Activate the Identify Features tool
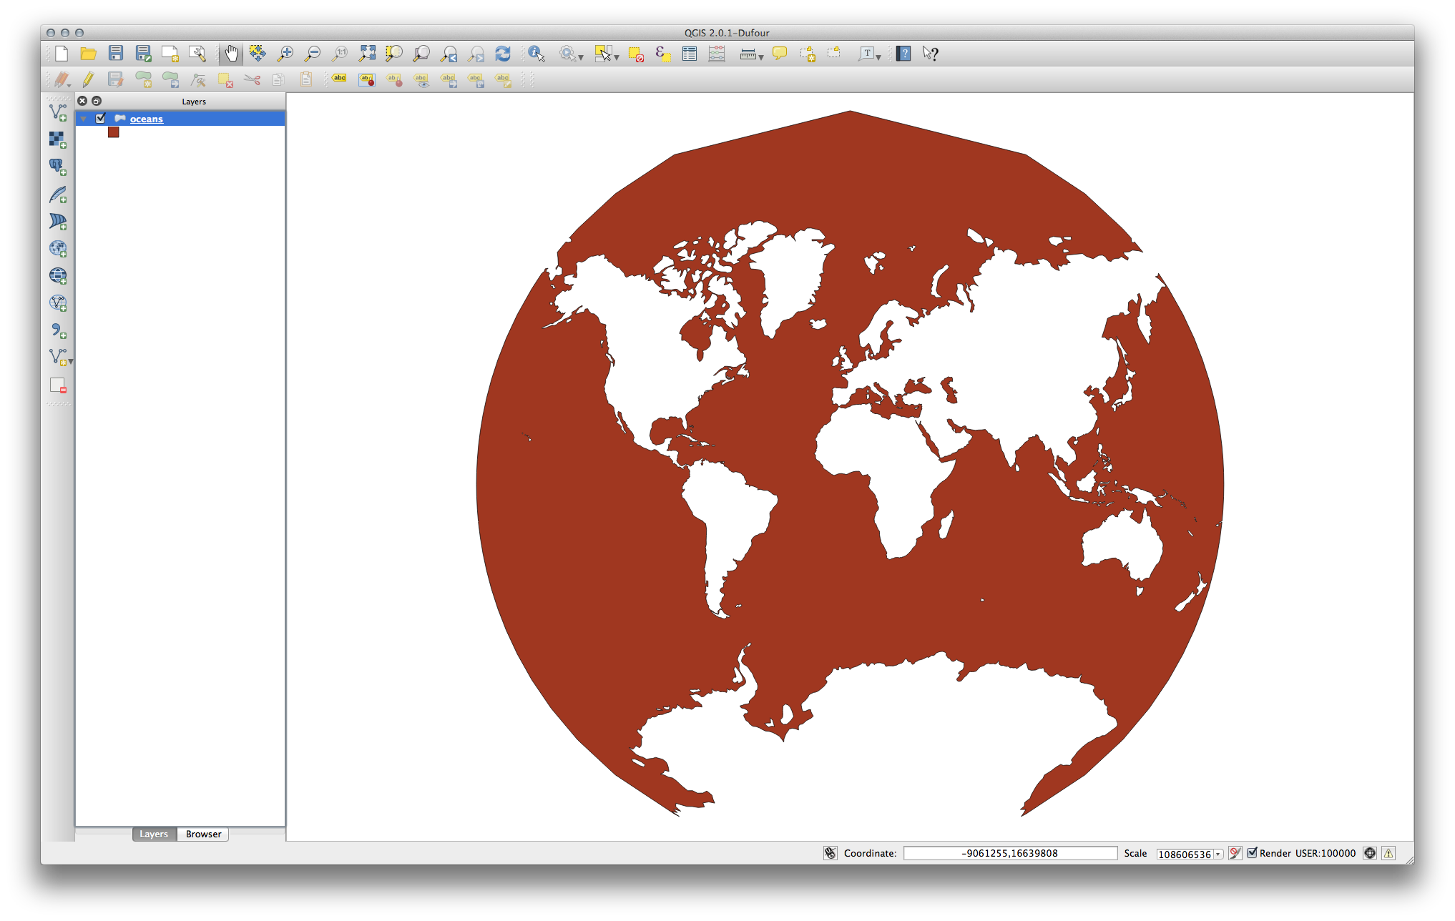 pyautogui.click(x=536, y=54)
